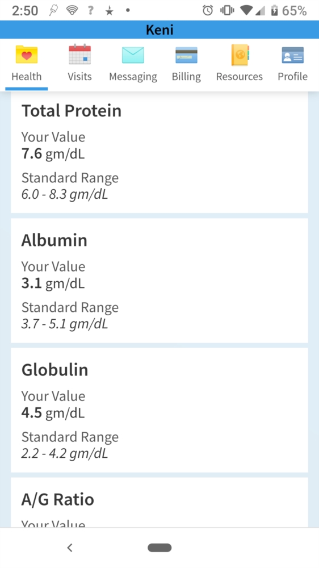Image resolution: width=319 pixels, height=568 pixels.
Task: Switch to the Visits tab label
Action: pos(79,77)
